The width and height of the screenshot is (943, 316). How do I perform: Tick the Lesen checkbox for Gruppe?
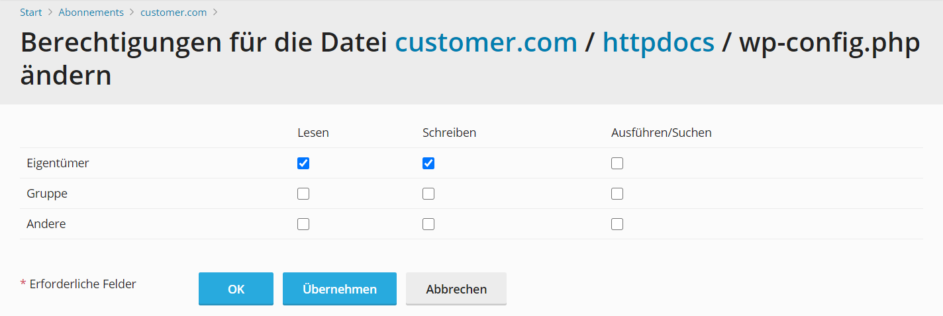pos(303,194)
